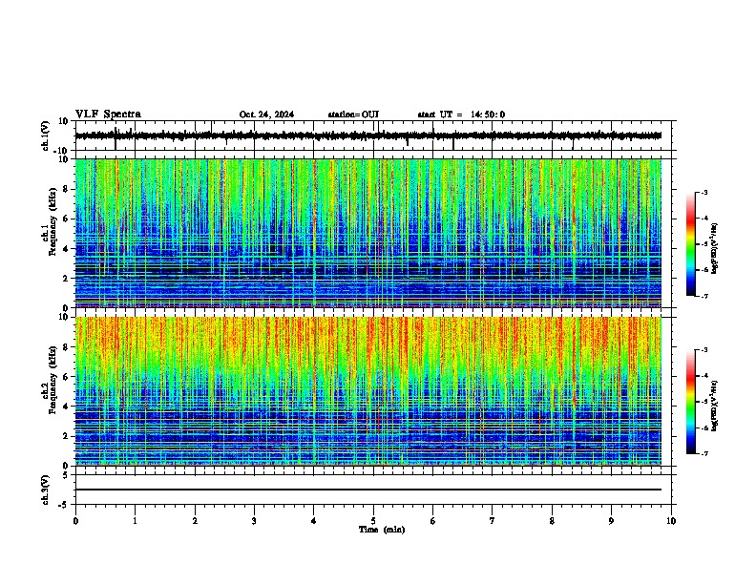Viewport: 756px width, 584px height.
Task: Click time axis tick label "4"
Action: pos(314,521)
